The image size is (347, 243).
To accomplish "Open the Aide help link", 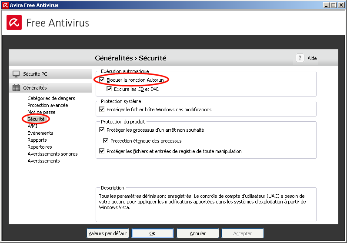I will click(x=312, y=58).
